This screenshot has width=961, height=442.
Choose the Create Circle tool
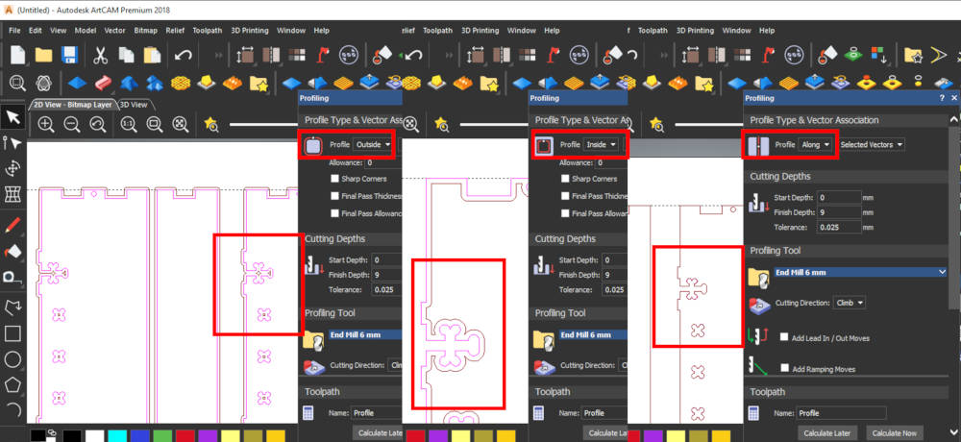13,359
